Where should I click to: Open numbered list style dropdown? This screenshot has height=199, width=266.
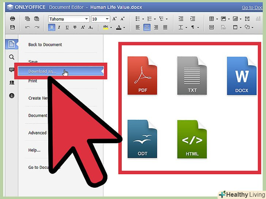[x=155, y=19]
